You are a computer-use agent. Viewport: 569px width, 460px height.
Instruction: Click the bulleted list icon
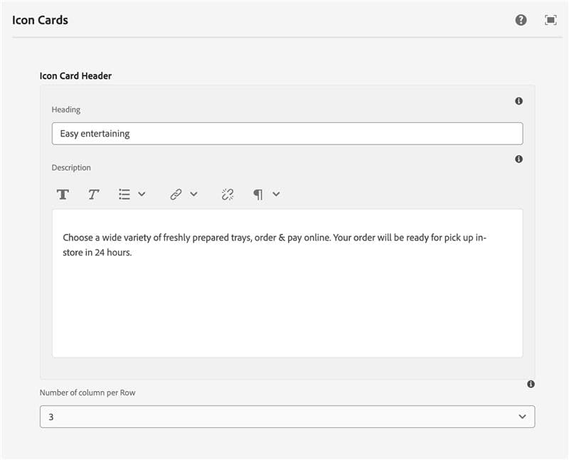pyautogui.click(x=124, y=194)
